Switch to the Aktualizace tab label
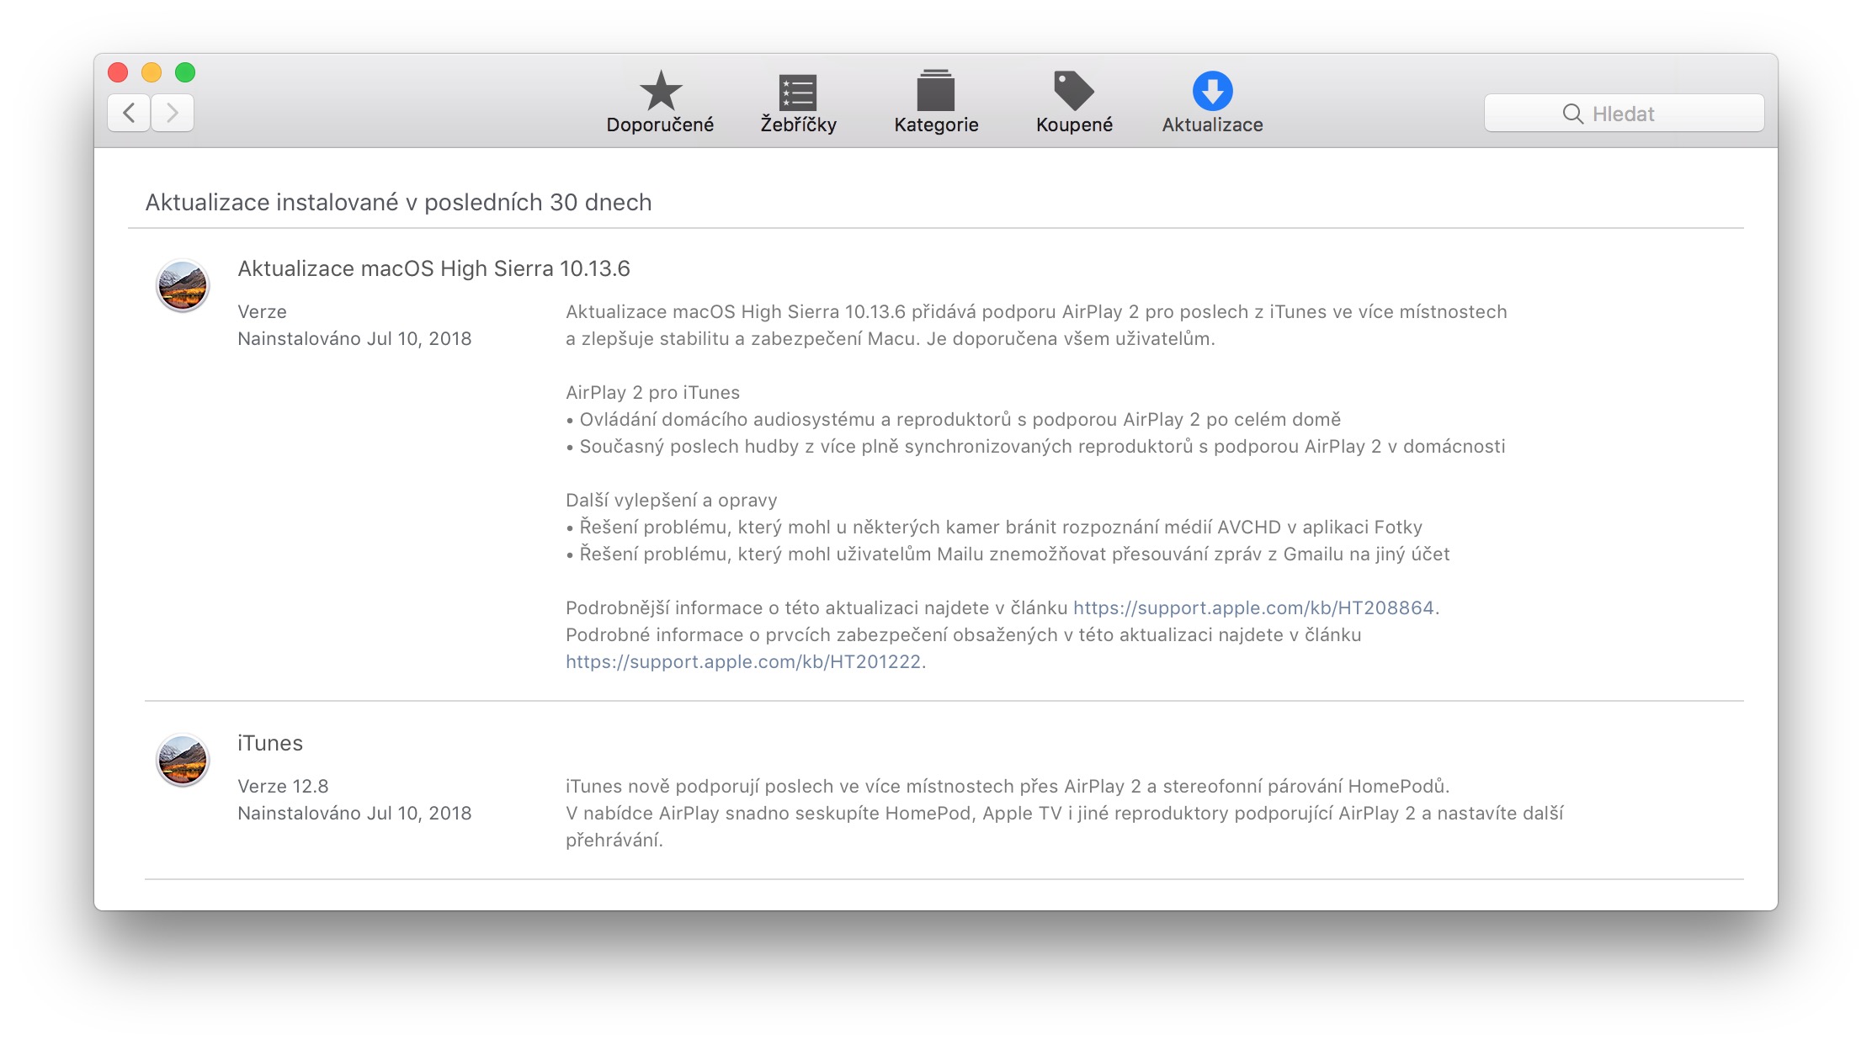The width and height of the screenshot is (1872, 1045). point(1212,125)
